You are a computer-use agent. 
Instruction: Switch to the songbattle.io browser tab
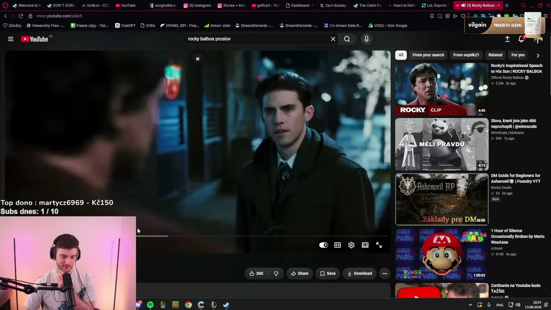coord(163,6)
